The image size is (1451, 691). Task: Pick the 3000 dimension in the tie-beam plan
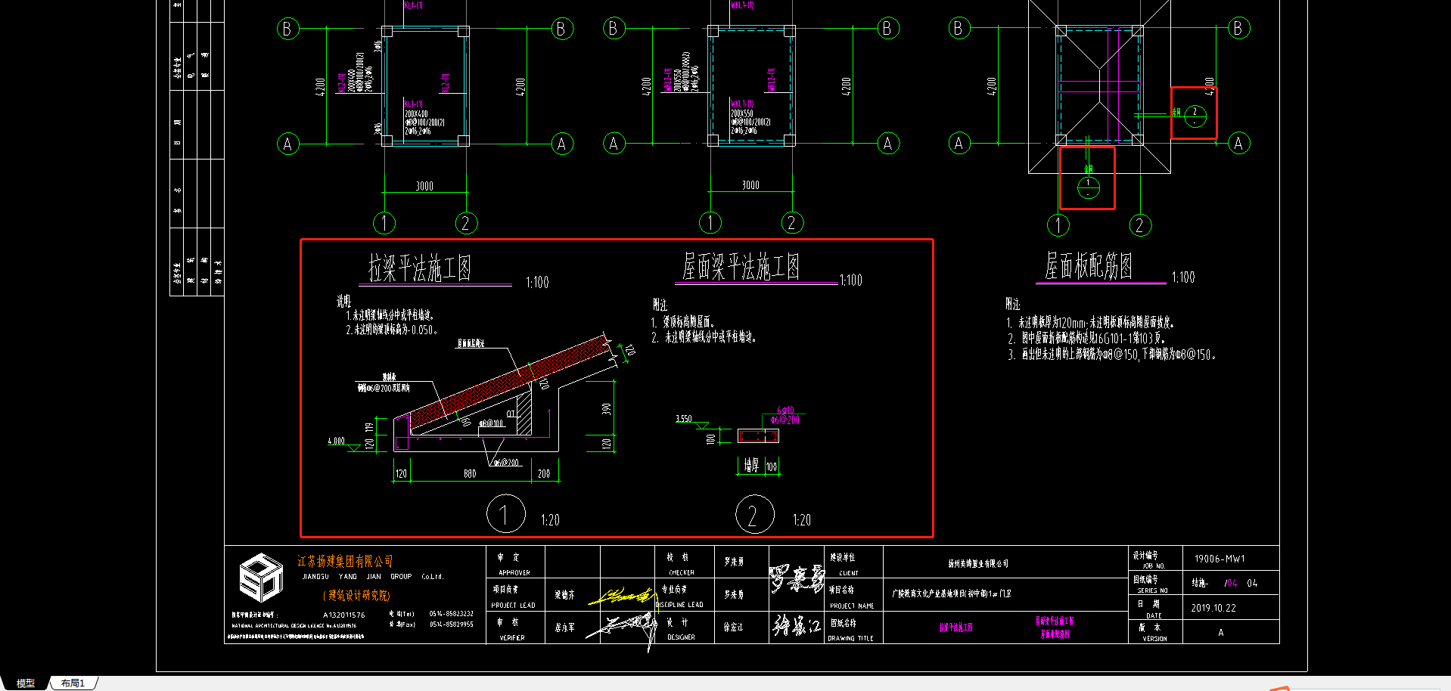[x=424, y=186]
